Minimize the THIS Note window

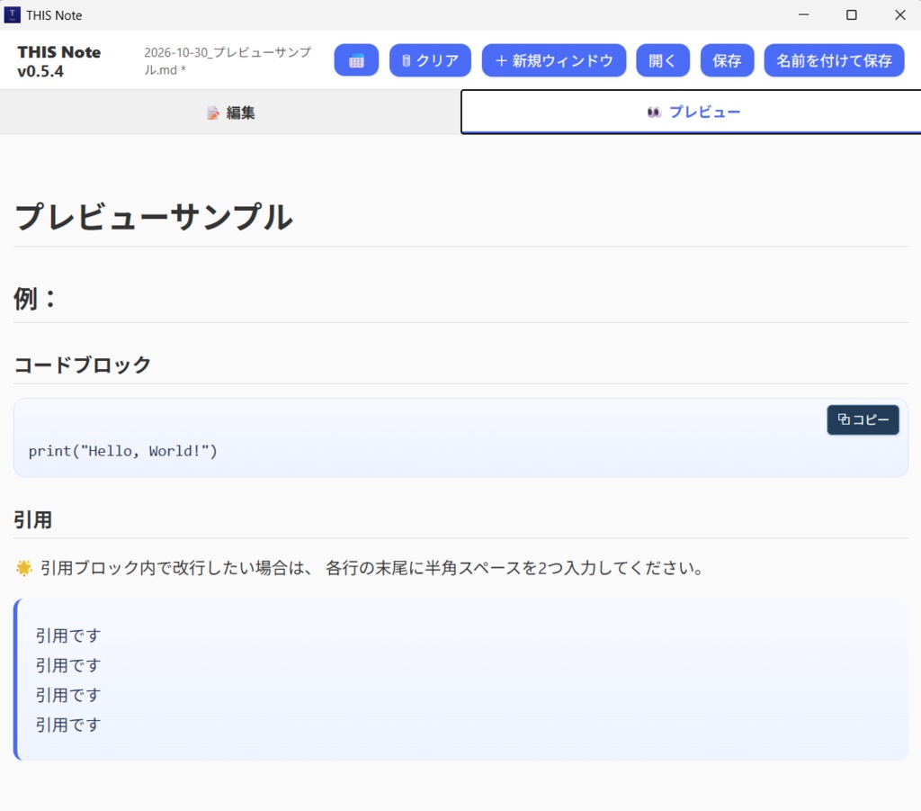click(x=803, y=14)
